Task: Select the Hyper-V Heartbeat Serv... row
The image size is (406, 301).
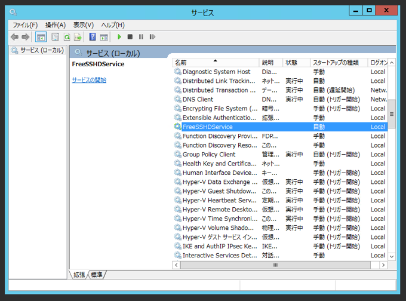Action: click(280, 200)
